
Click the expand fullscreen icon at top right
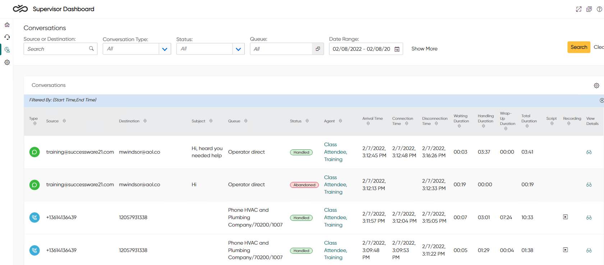[x=578, y=9]
